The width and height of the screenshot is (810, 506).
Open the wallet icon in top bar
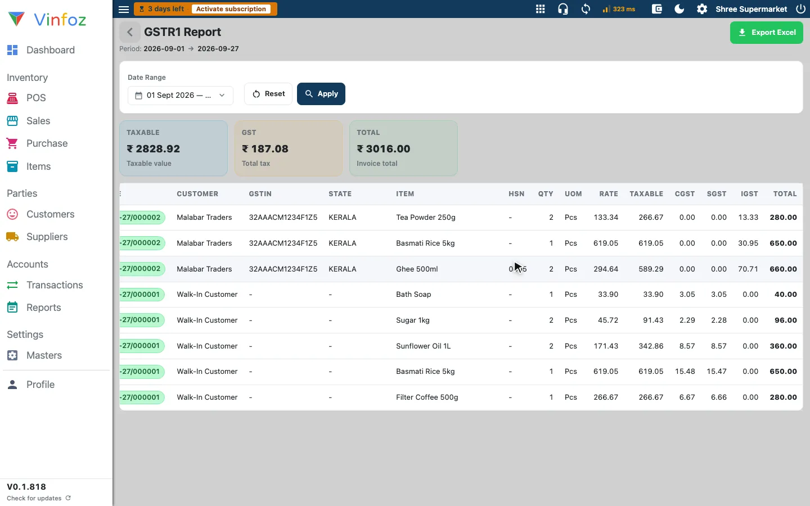(656, 9)
